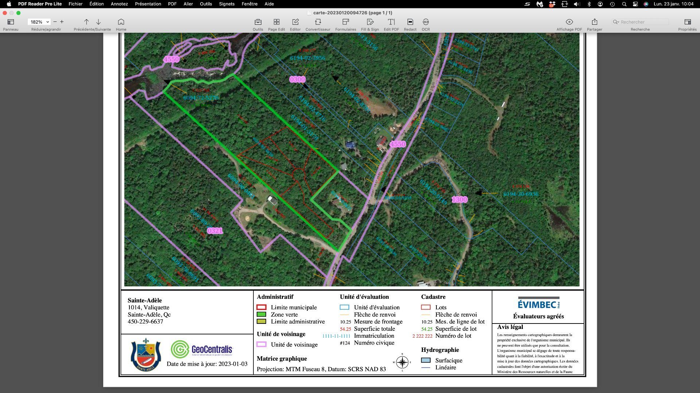Open the Affichage PDF view options

pos(569,22)
